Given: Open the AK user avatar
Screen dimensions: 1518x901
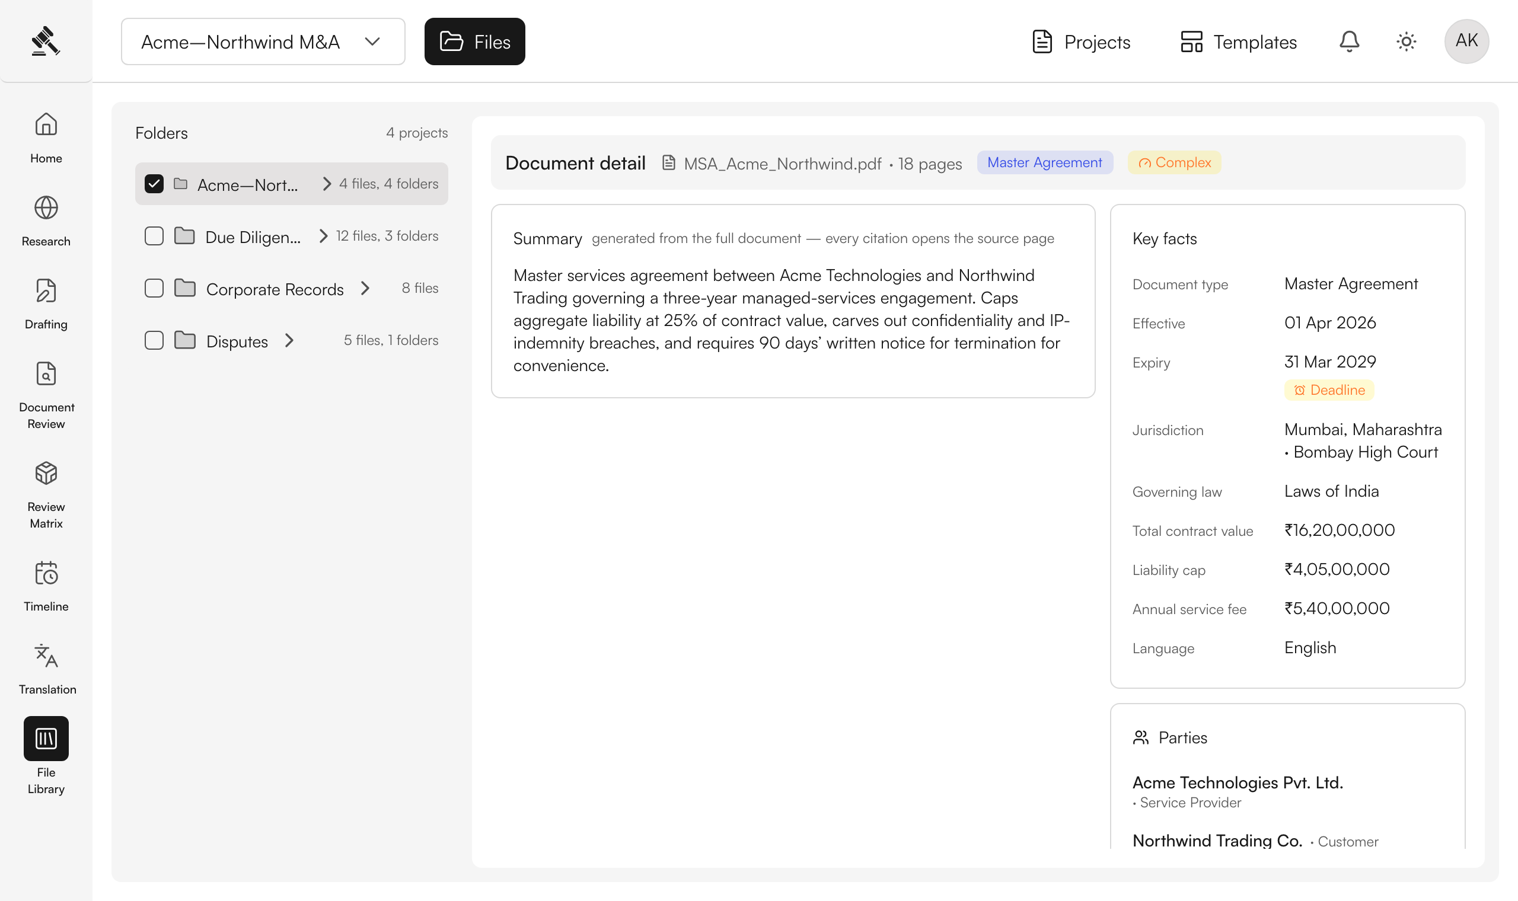Looking at the screenshot, I should (x=1466, y=41).
